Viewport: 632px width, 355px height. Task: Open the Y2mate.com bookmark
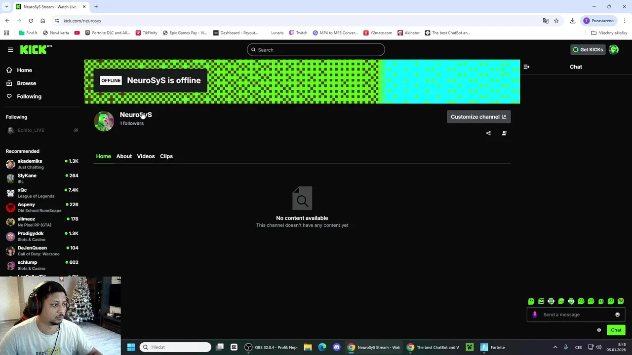point(378,33)
